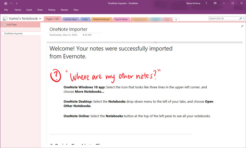Select OneNote Importer page in list

pos(21,34)
